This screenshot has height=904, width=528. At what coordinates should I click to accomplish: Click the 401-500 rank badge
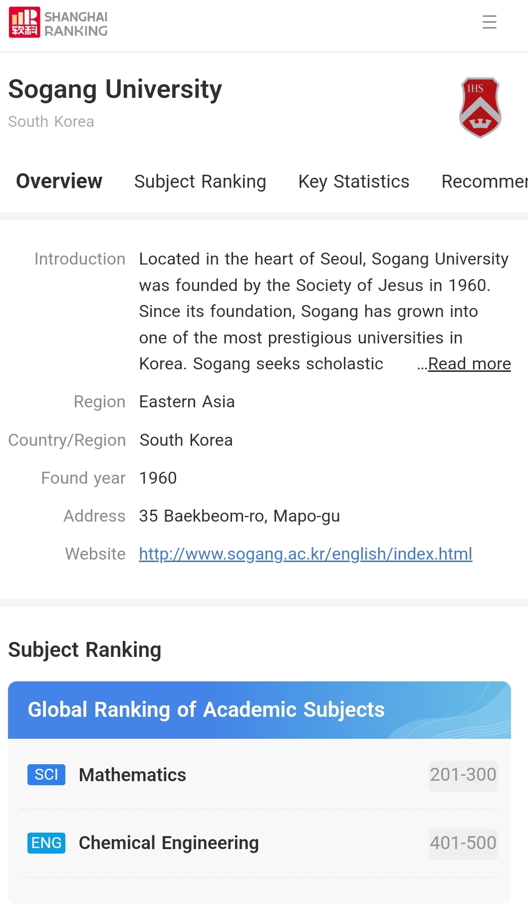[463, 843]
